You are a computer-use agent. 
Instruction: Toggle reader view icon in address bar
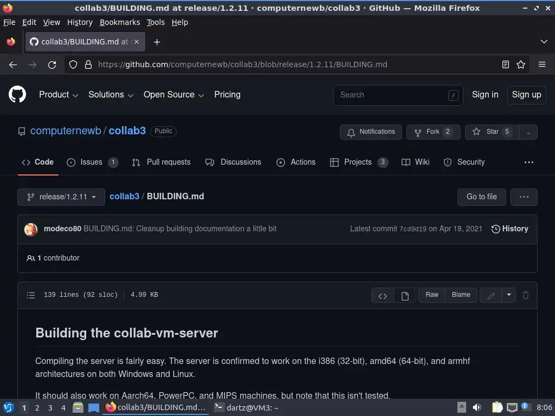506,65
